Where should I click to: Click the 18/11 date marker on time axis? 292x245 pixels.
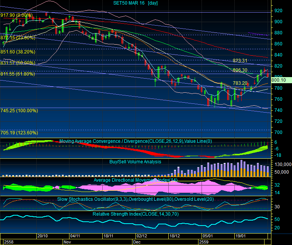point(108,236)
